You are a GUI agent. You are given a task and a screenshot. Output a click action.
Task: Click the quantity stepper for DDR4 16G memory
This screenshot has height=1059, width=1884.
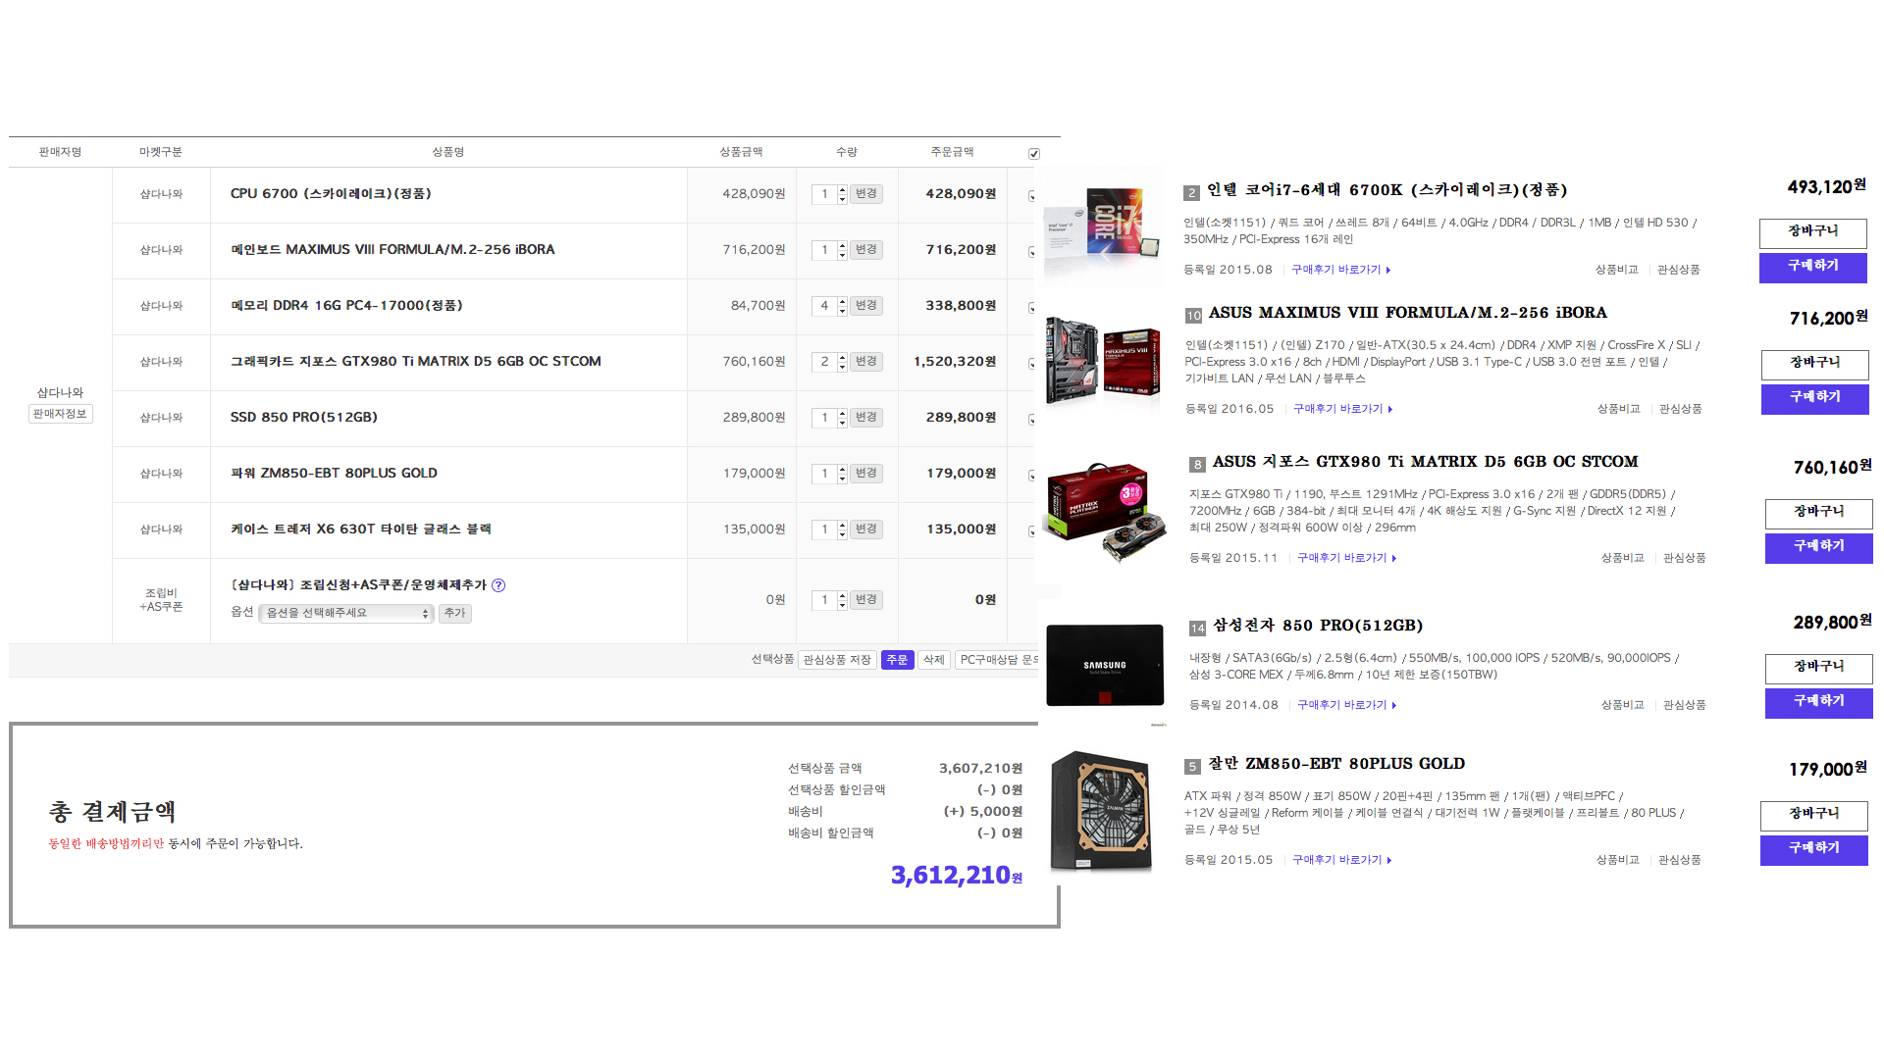click(842, 306)
